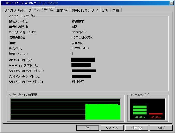Click the シグナルとノイズの履歴 group heading
175x133 pixels.
pyautogui.click(x=23, y=95)
